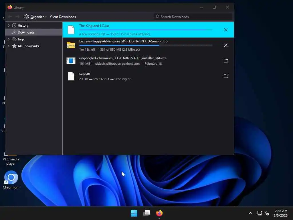Maximize the Library window
The width and height of the screenshot is (293, 220).
click(x=214, y=7)
